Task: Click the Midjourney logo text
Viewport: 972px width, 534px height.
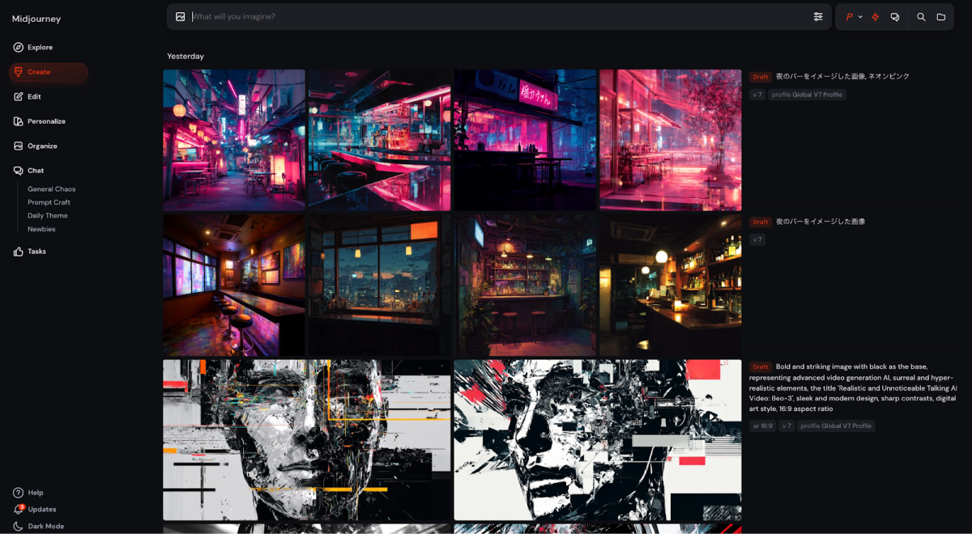Action: pyautogui.click(x=36, y=19)
